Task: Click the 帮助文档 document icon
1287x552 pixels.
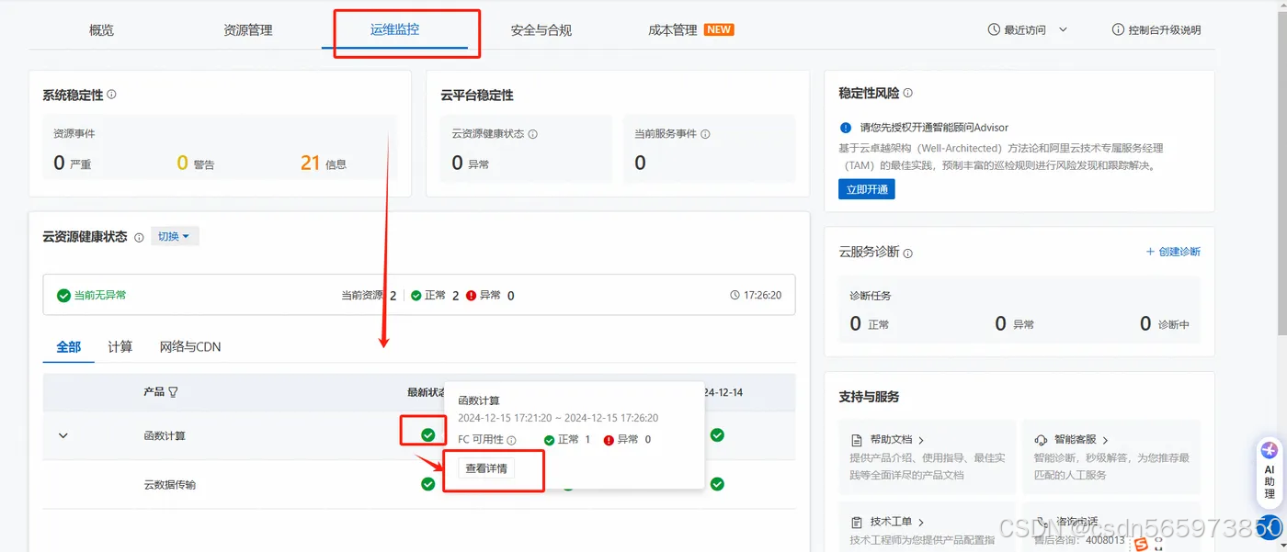Action: click(x=856, y=440)
